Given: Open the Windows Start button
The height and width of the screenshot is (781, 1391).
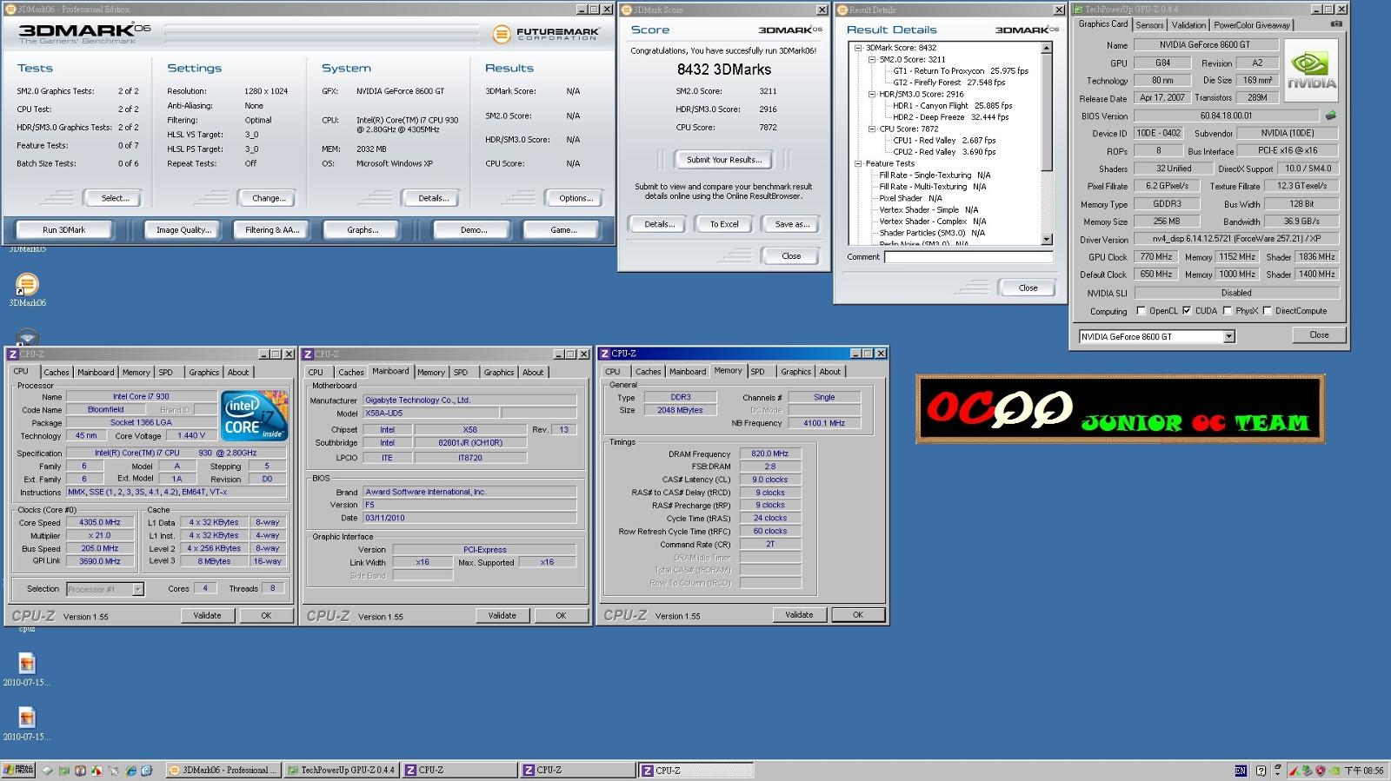Looking at the screenshot, I should pos(19,770).
